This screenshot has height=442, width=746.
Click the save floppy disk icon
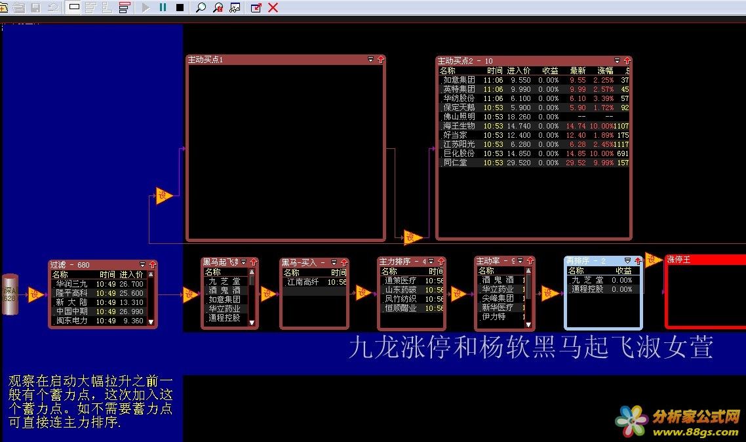click(x=35, y=8)
